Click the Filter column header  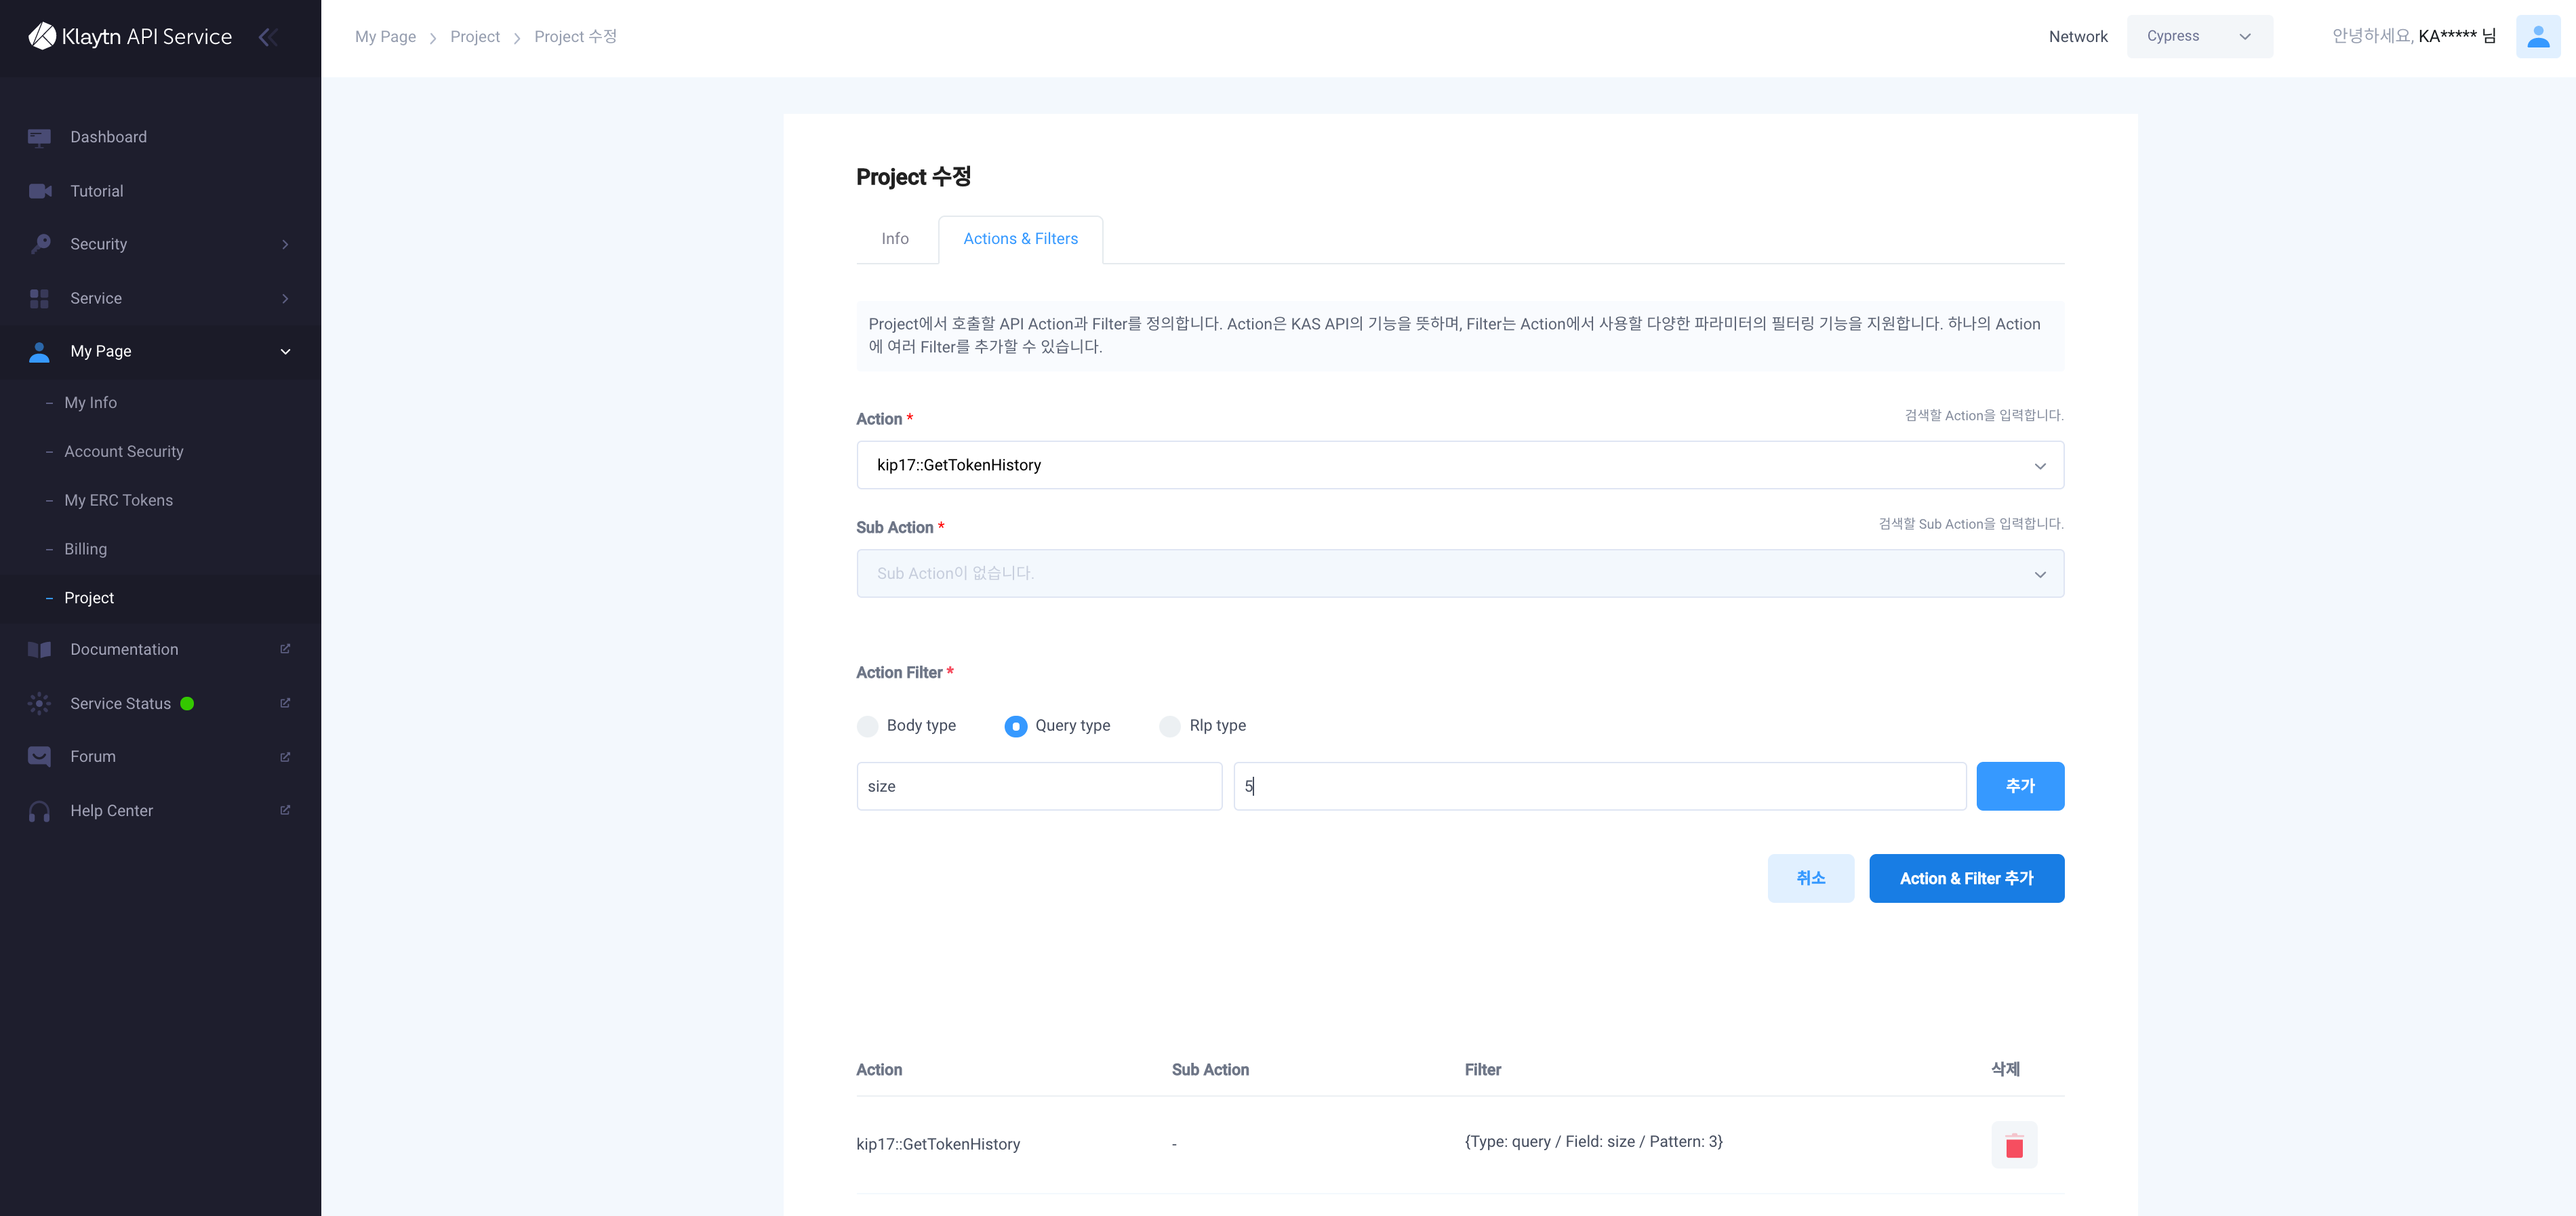(1482, 1069)
